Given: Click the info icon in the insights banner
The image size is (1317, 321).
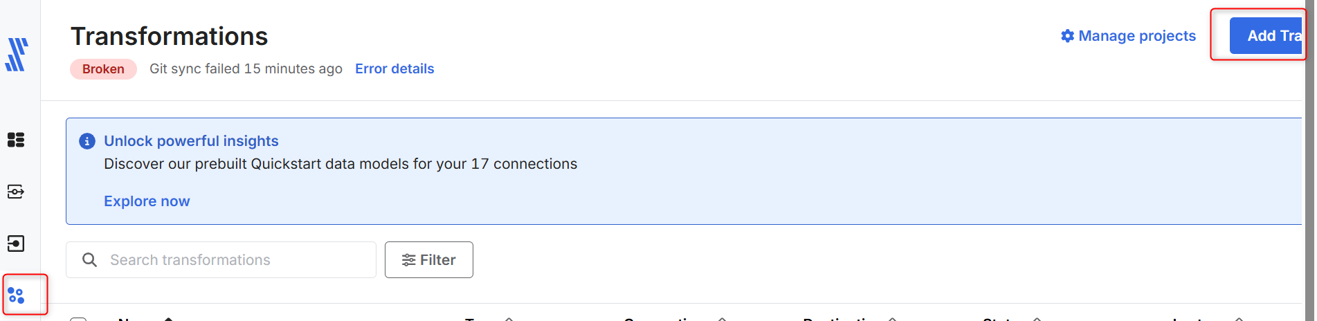Looking at the screenshot, I should pos(87,141).
